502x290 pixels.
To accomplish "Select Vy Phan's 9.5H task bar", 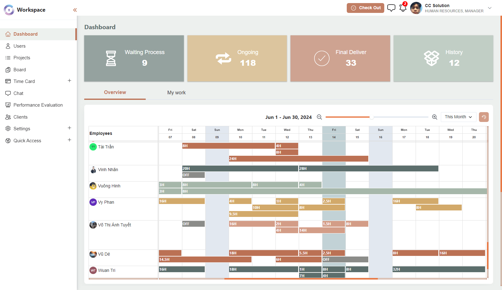I will [263, 214].
